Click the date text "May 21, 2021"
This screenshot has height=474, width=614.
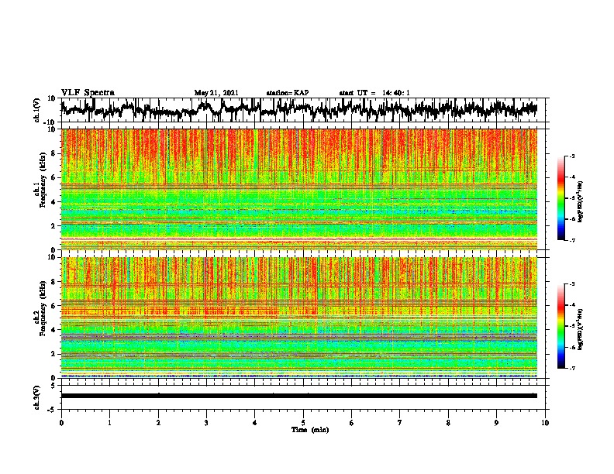[x=216, y=93]
